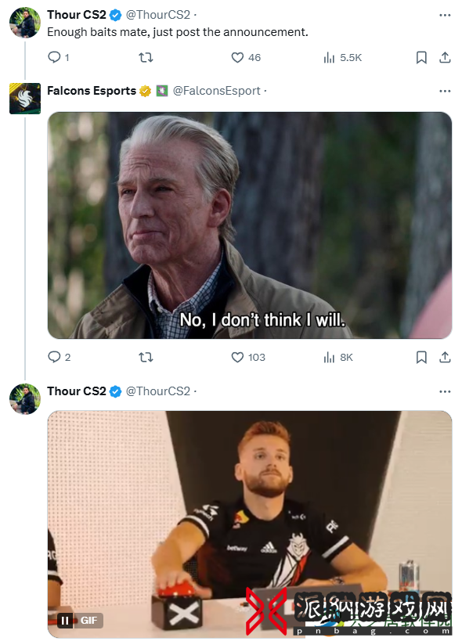The image size is (462, 641).
Task: Share the first Thour CS2 tweet
Action: coord(445,57)
